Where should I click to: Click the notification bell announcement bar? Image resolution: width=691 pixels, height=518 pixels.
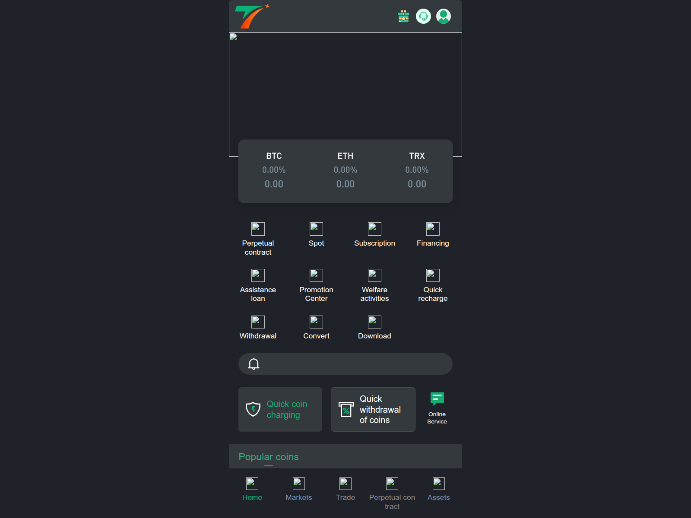tap(345, 364)
